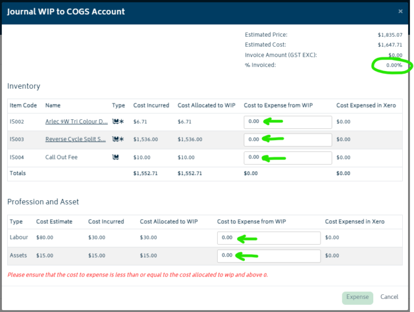Edit Assets Cost to Expense field
Viewport: 414px width, 312px height.
[269, 256]
